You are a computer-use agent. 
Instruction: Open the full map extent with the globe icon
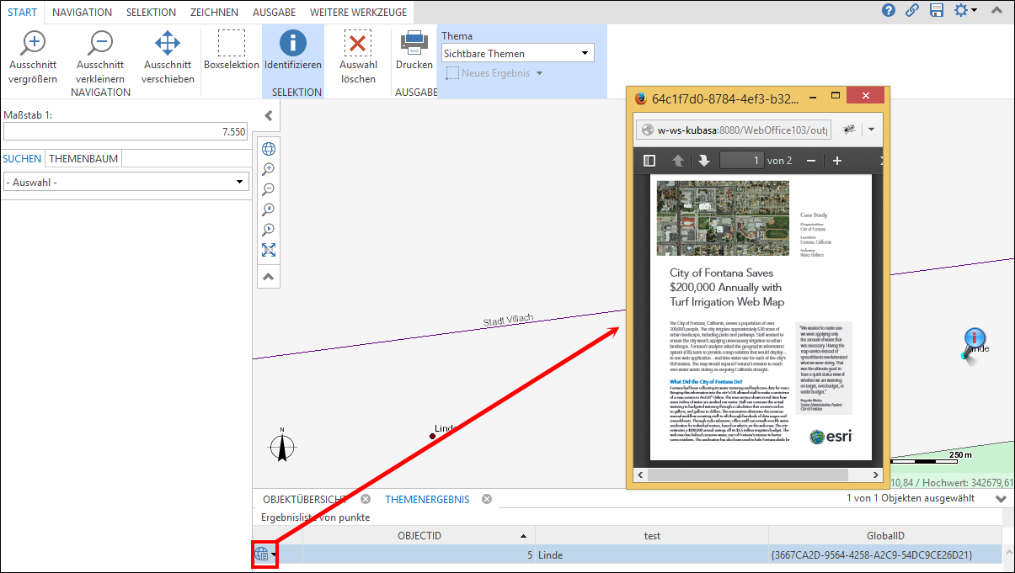coord(268,148)
